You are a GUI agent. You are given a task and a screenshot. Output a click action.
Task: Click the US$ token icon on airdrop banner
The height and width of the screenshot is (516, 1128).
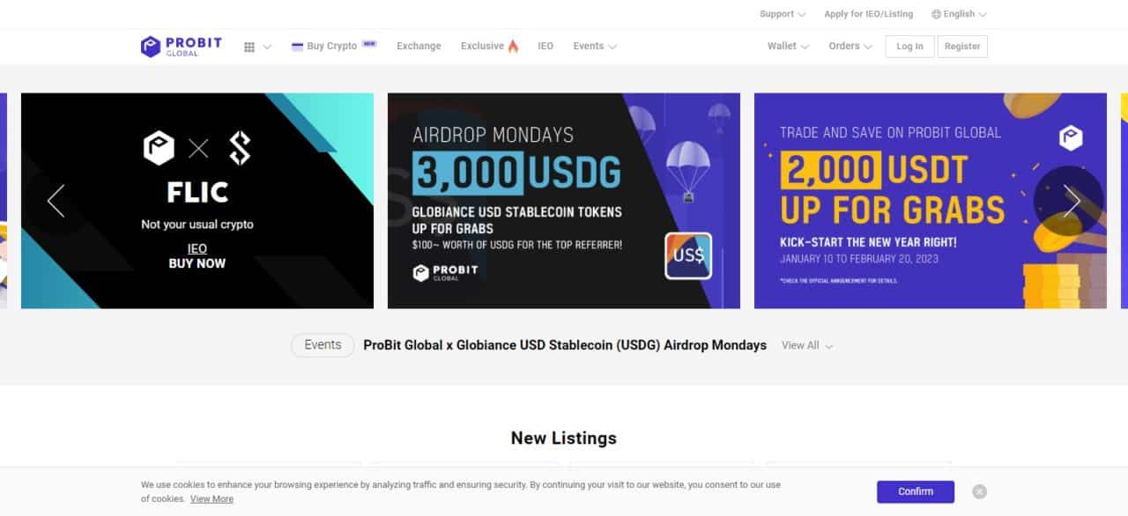(x=688, y=256)
